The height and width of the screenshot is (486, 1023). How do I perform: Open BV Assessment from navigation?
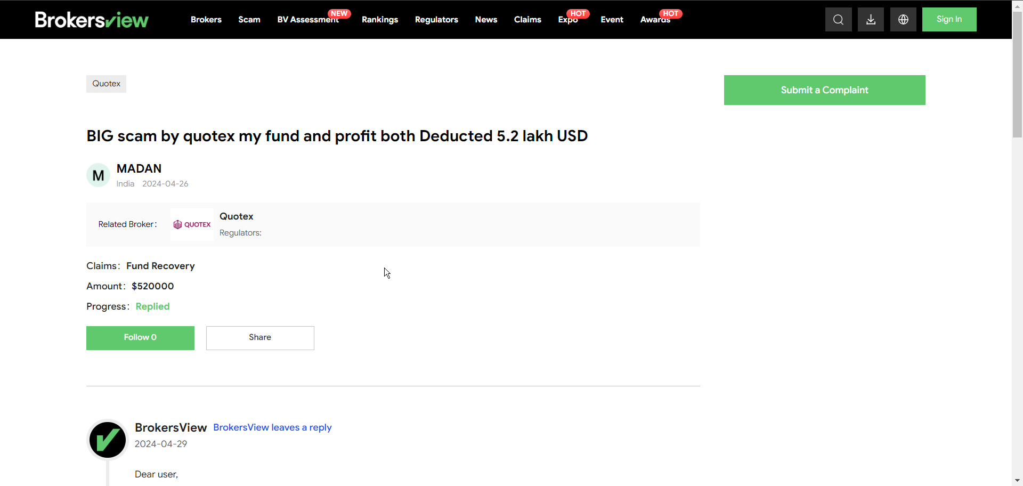[308, 20]
